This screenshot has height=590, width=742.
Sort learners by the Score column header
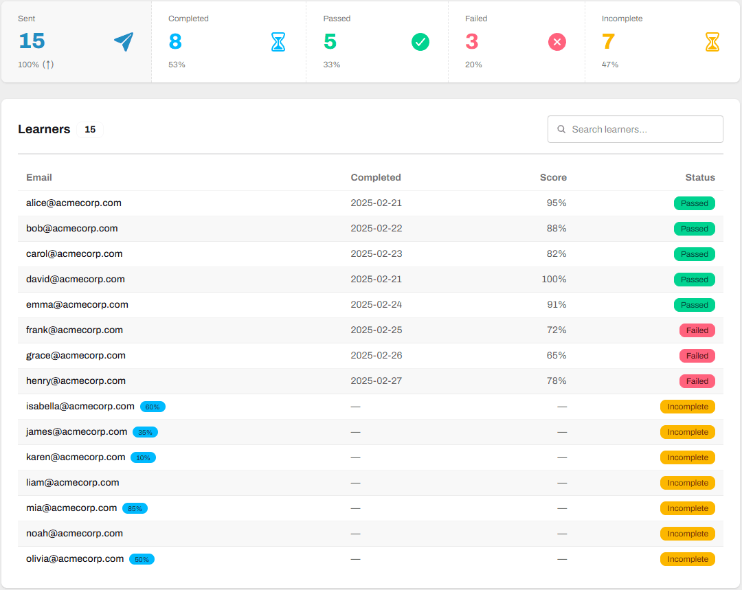(553, 177)
